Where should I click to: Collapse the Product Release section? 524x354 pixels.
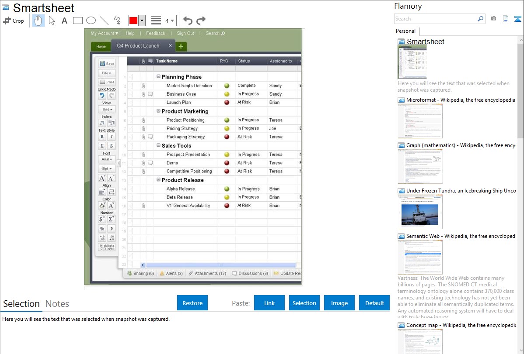tap(158, 180)
